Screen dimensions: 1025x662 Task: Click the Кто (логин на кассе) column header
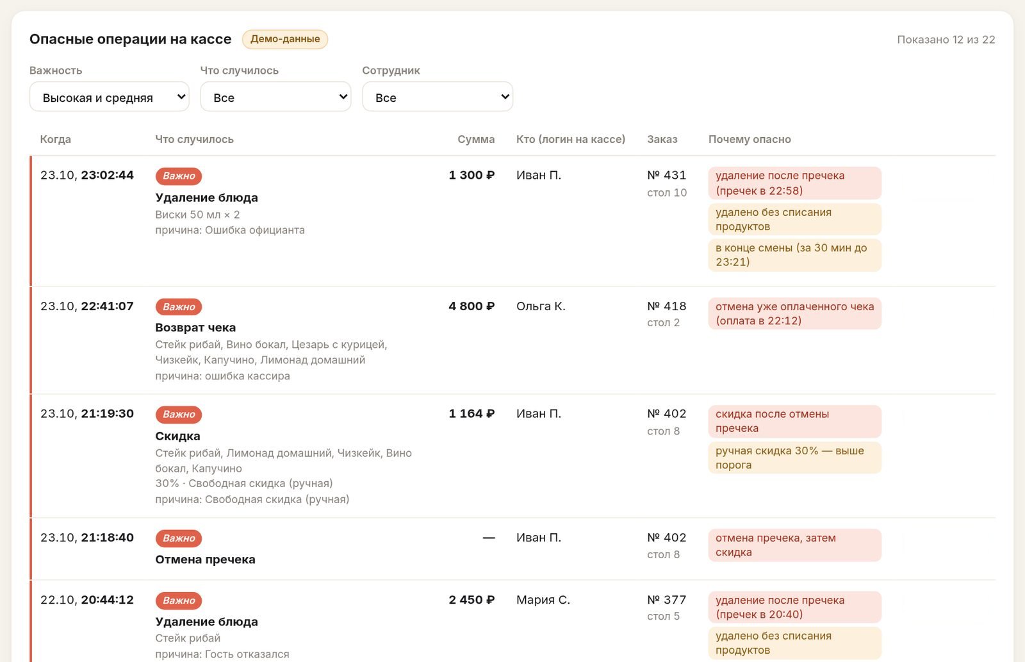[x=571, y=139]
